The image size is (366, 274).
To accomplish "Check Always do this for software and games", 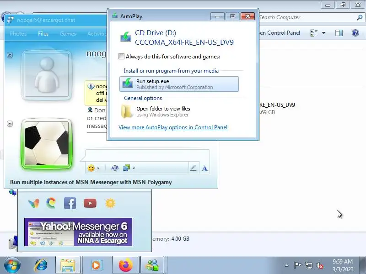I will pyautogui.click(x=121, y=56).
